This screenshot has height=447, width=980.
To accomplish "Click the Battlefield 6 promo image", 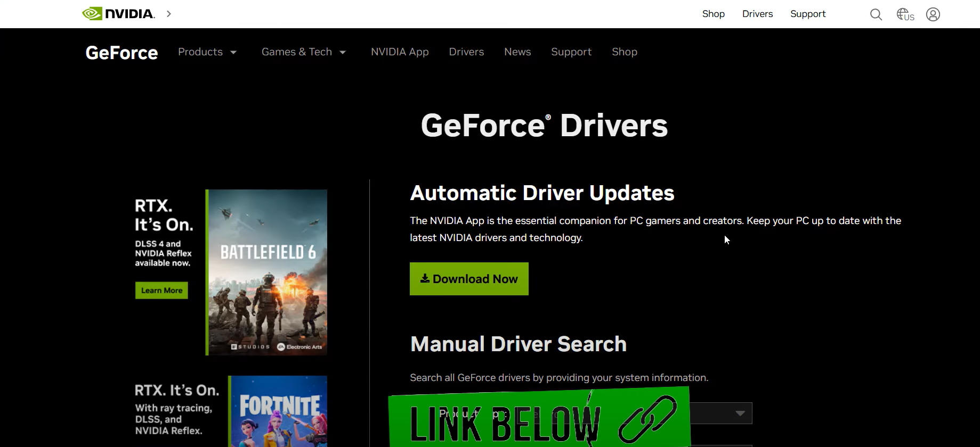I will (x=267, y=272).
